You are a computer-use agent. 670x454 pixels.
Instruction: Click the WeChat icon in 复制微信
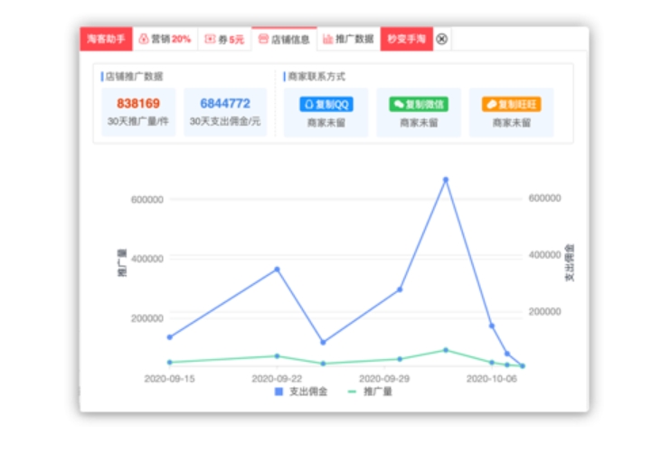point(399,104)
